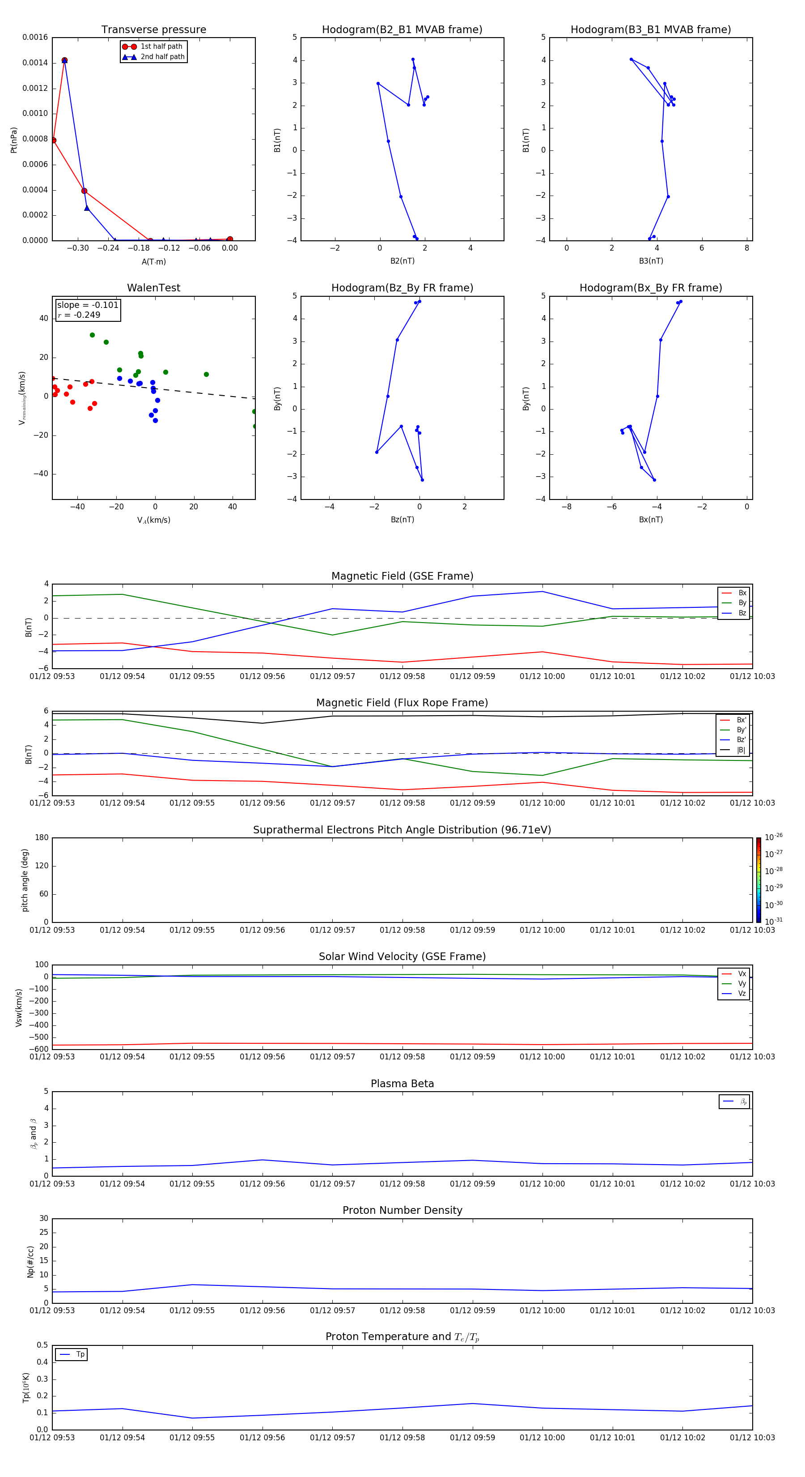Click the pitch angle color bar
Screen dimensions: 805x1477
coord(758,880)
